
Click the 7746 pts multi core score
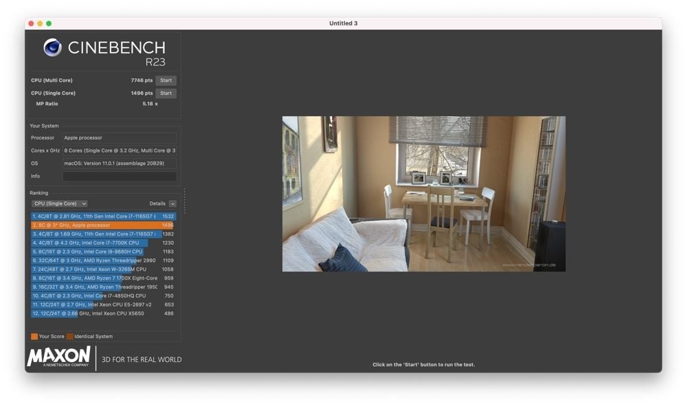pos(142,80)
